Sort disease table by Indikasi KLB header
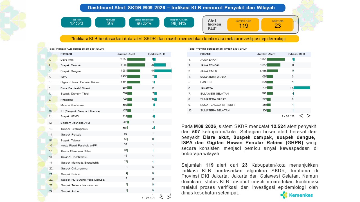360x202 pixels. pyautogui.click(x=156, y=54)
